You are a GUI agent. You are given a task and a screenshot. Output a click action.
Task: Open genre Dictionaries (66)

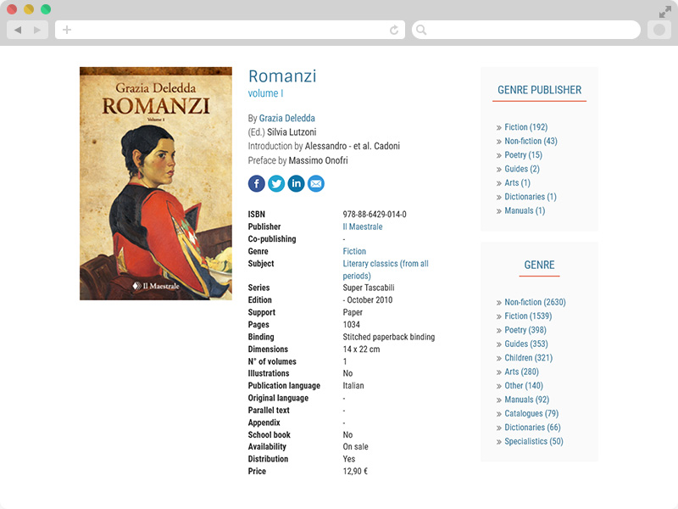tap(532, 428)
